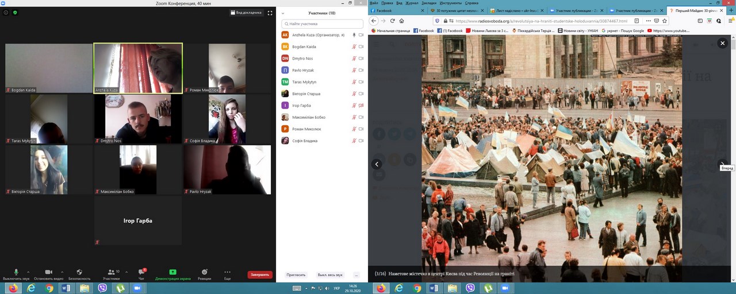This screenshot has height=294, width=736.
Task: Click the Пригласить button in participants panel
Action: 297,275
